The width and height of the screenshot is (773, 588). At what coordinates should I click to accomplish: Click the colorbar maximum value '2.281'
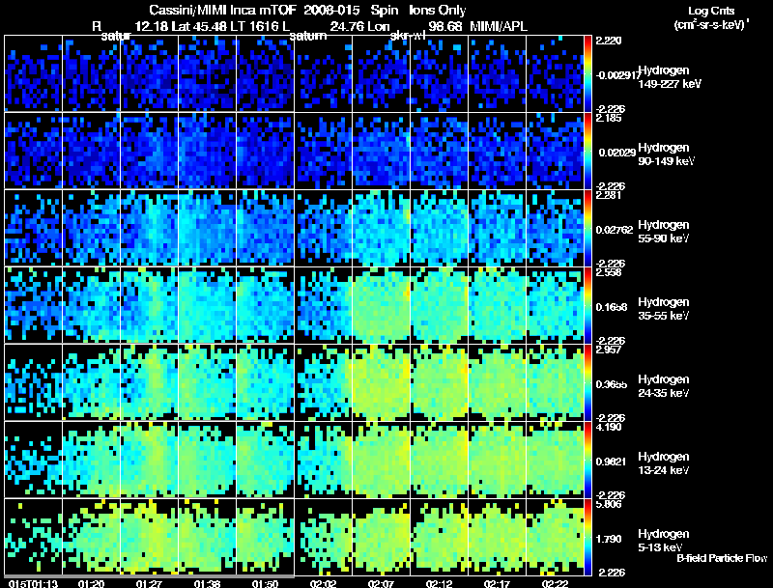tap(609, 195)
